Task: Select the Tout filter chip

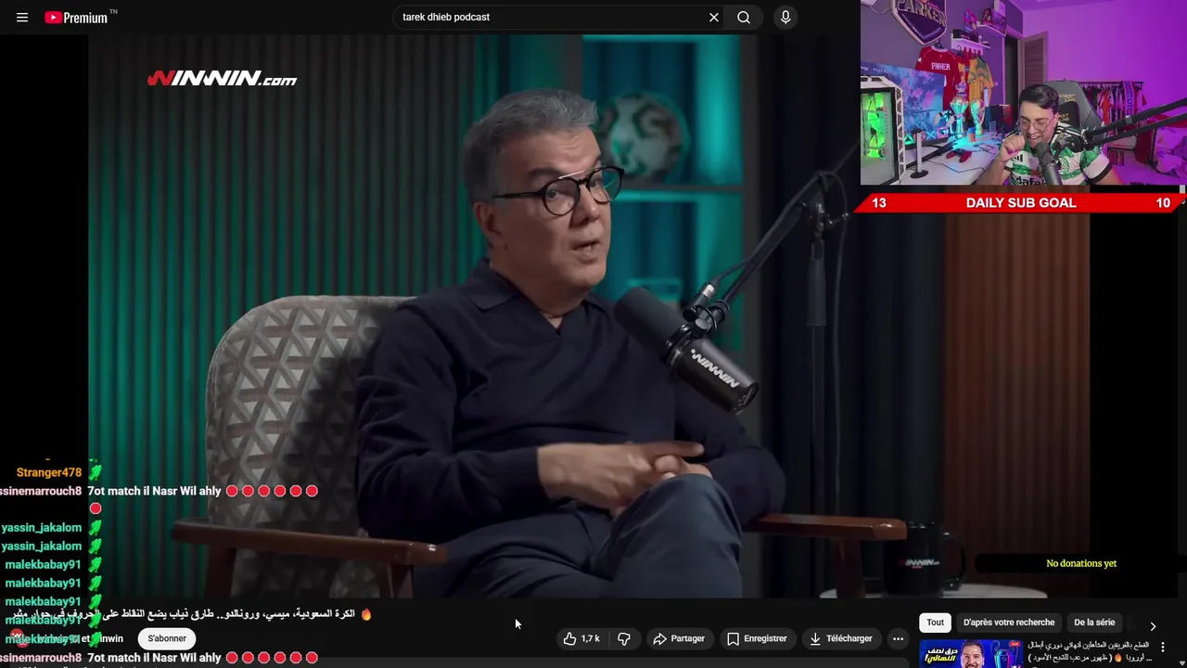Action: click(936, 623)
